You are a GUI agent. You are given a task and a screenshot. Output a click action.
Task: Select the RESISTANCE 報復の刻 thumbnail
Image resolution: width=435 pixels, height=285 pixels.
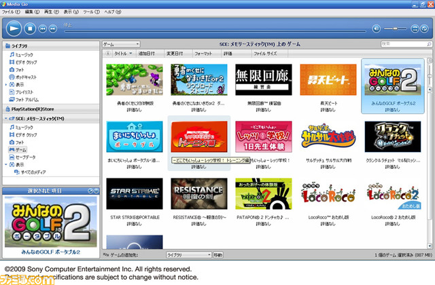(x=199, y=194)
